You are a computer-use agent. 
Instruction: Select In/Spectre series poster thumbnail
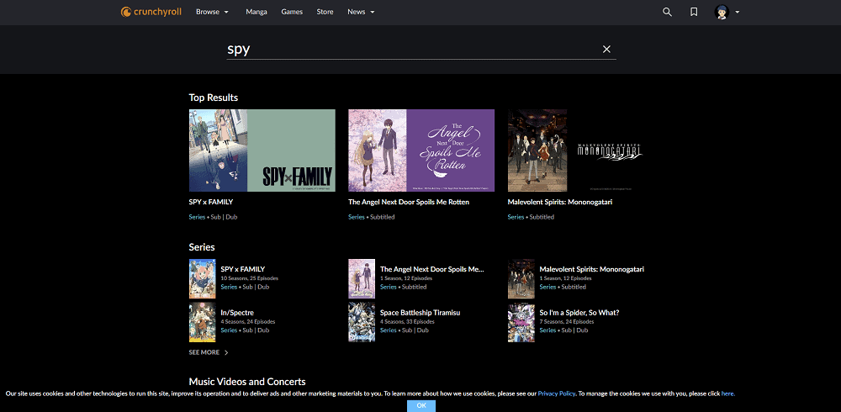point(202,322)
